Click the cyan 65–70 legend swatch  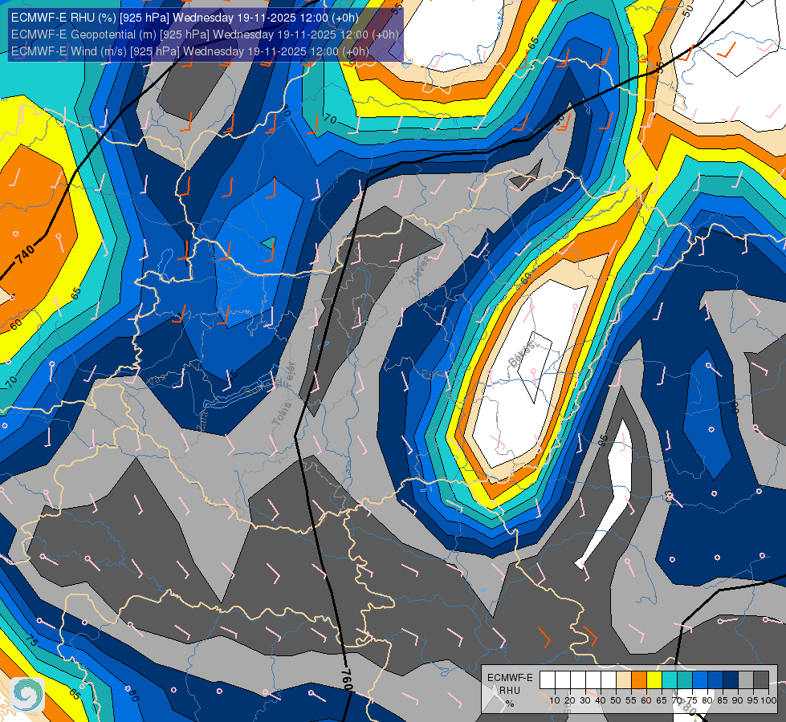pos(670,680)
